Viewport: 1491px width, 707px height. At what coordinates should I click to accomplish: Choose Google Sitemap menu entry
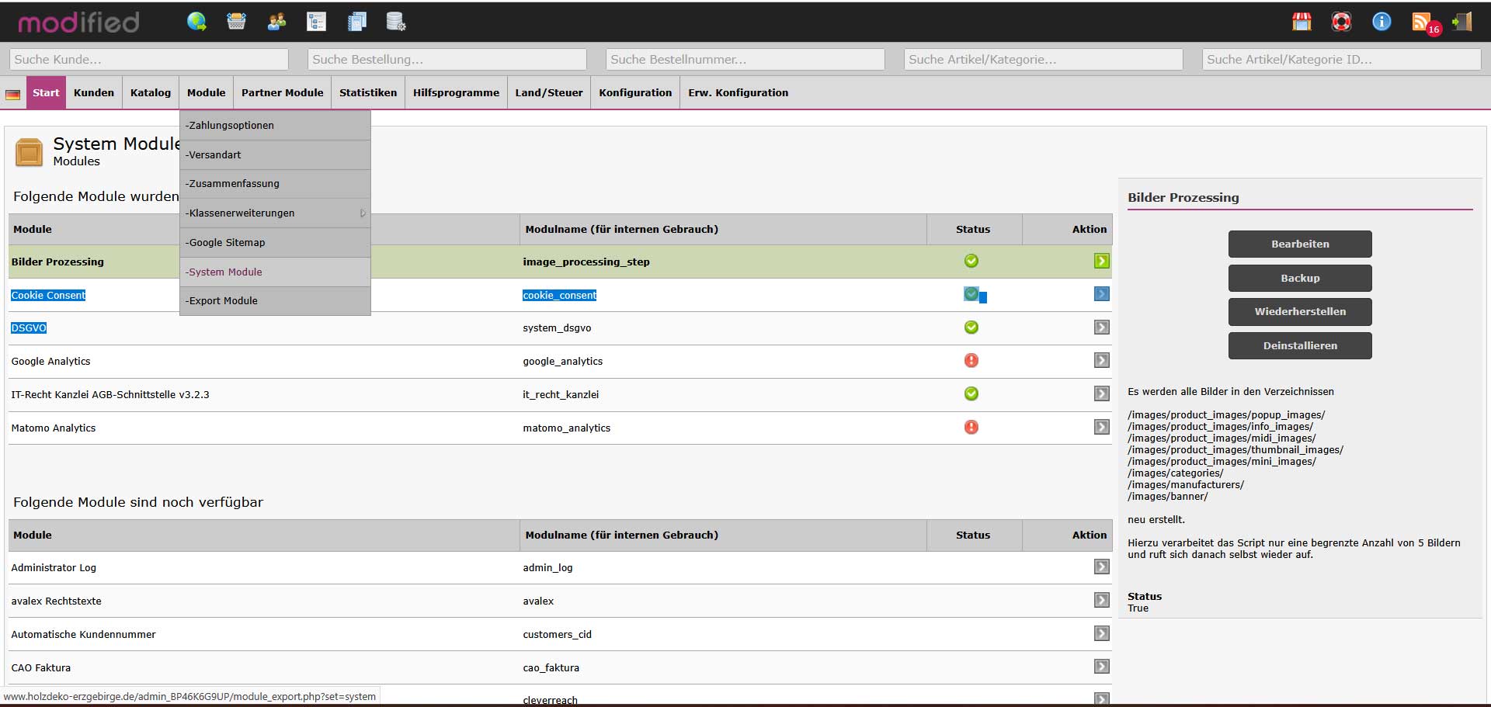(227, 243)
